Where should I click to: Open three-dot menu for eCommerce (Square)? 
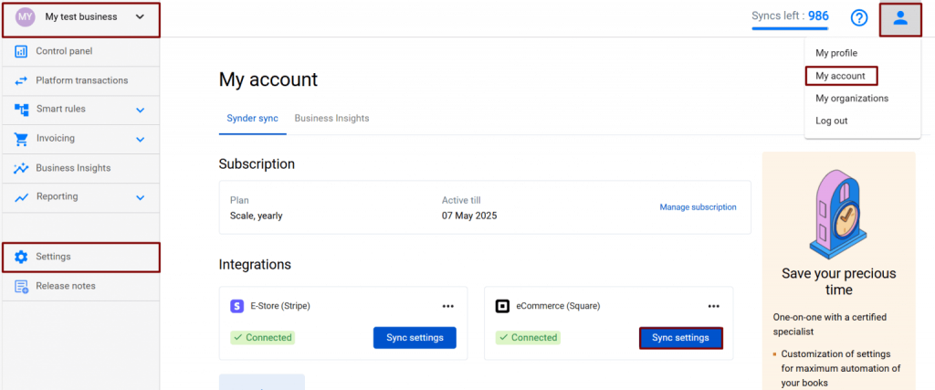(x=713, y=306)
